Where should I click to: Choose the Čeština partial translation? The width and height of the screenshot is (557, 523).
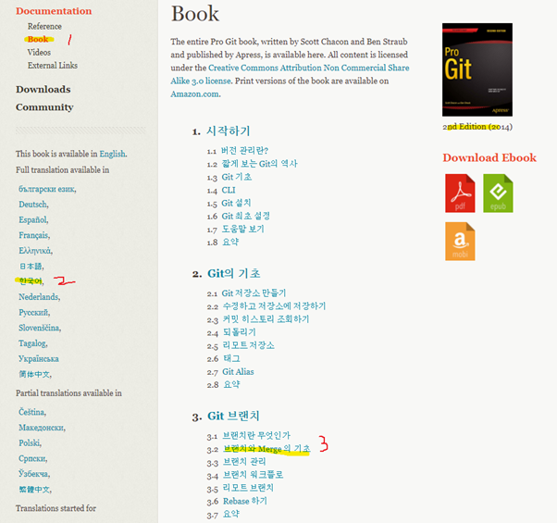tap(32, 412)
